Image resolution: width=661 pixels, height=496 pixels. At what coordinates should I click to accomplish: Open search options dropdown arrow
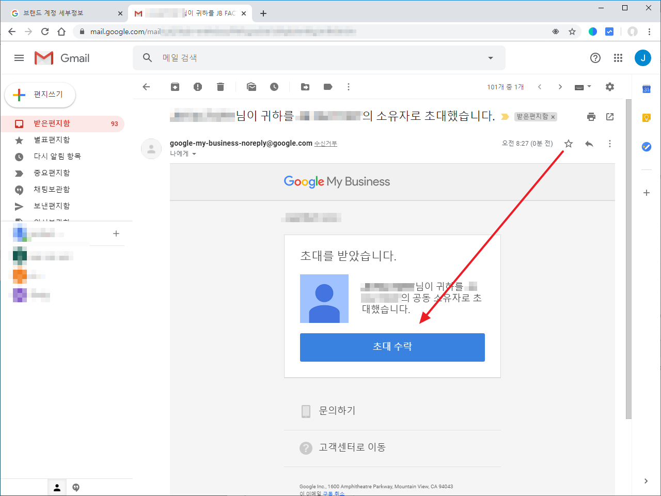coord(491,58)
